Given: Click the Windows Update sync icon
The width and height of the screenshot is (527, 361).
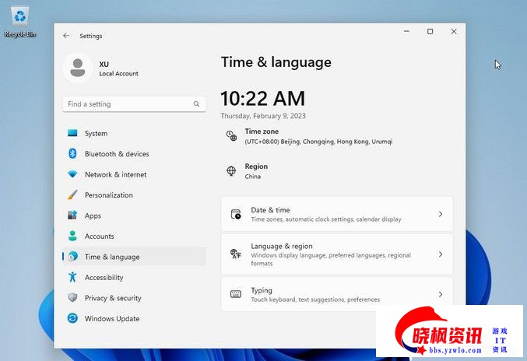Looking at the screenshot, I should tap(72, 318).
